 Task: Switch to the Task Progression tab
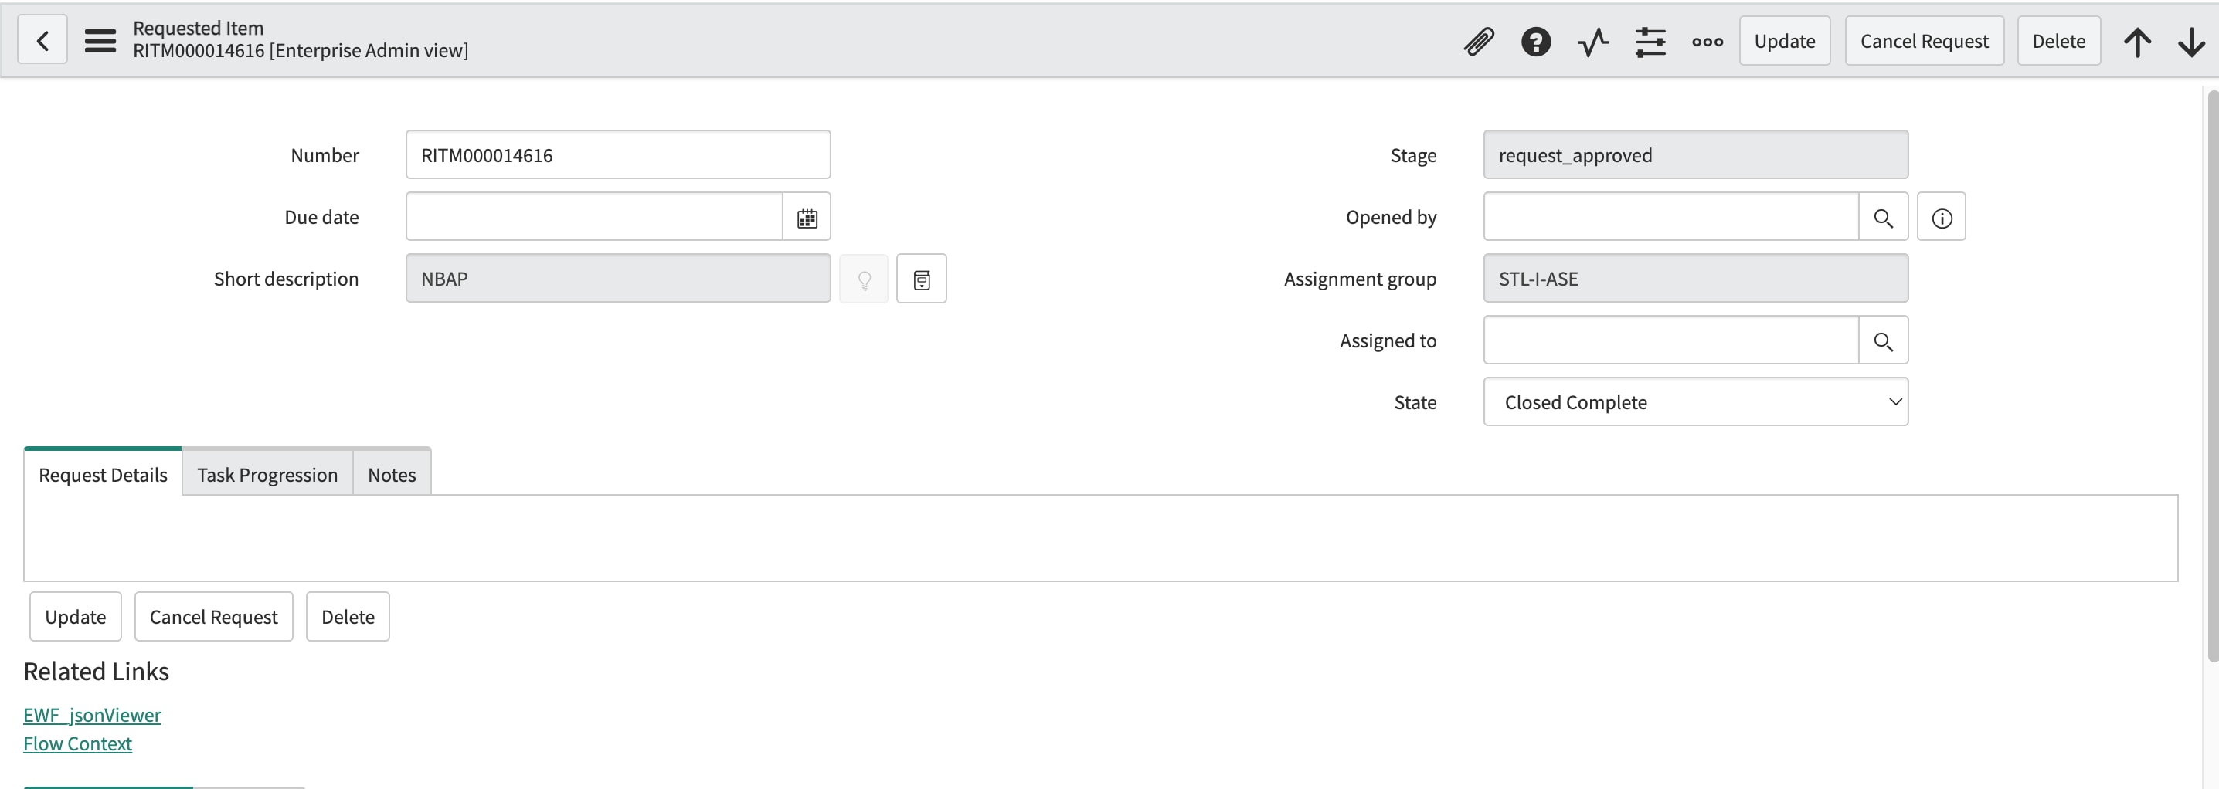coord(267,474)
